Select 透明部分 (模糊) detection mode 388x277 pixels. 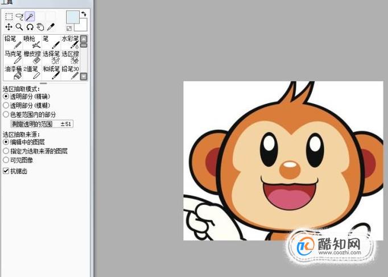pyautogui.click(x=27, y=105)
